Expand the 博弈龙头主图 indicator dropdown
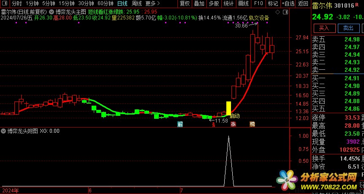Viewport: 364px width, 194px height. [x=51, y=11]
